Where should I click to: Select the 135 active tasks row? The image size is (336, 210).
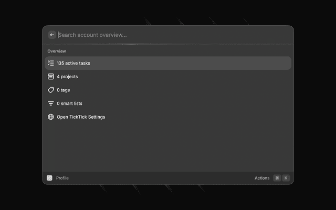[x=168, y=63]
